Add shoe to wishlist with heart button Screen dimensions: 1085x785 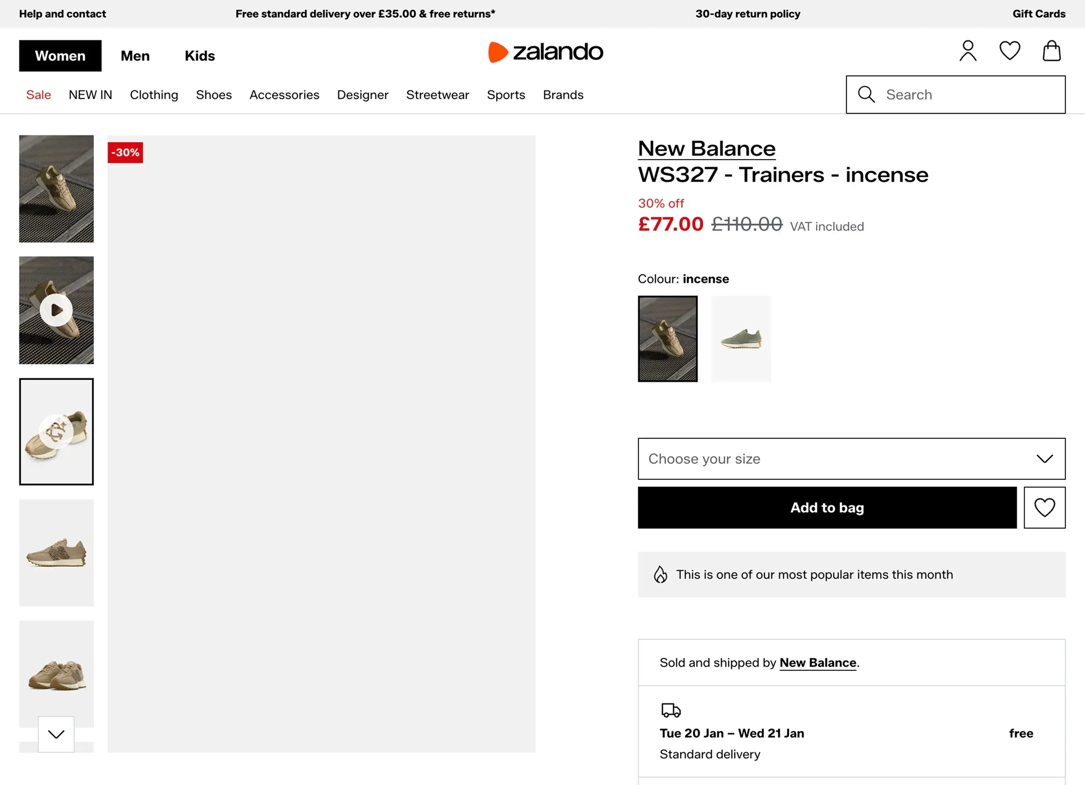point(1044,508)
